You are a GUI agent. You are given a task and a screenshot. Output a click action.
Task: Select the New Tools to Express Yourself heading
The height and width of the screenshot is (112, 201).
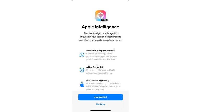(100, 50)
